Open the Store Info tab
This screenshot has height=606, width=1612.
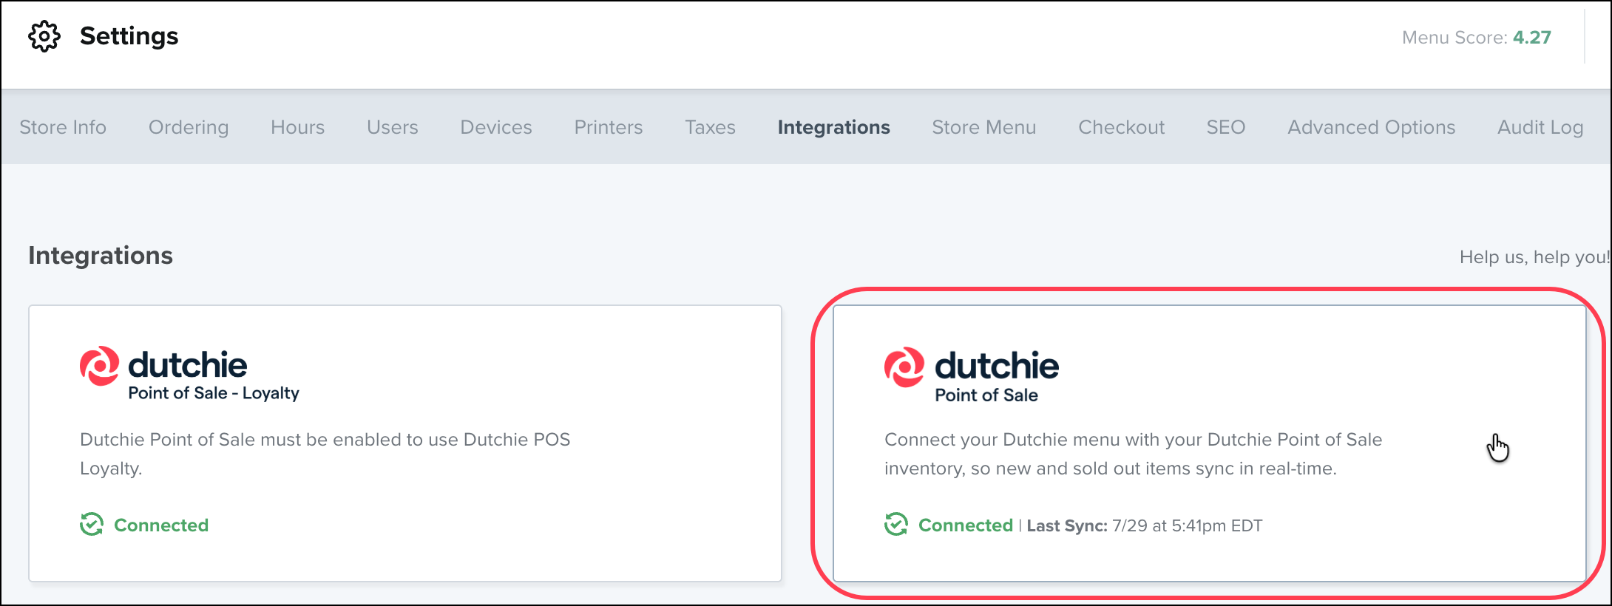[63, 127]
